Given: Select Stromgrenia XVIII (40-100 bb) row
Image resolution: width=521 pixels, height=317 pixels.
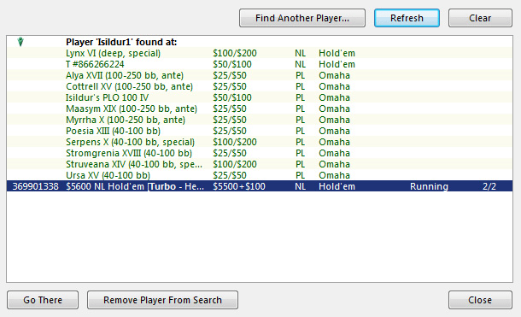Looking at the screenshot, I should coord(260,153).
